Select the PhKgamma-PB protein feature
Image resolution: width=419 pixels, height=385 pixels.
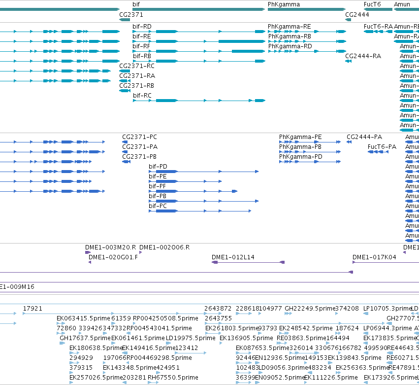[310, 152]
